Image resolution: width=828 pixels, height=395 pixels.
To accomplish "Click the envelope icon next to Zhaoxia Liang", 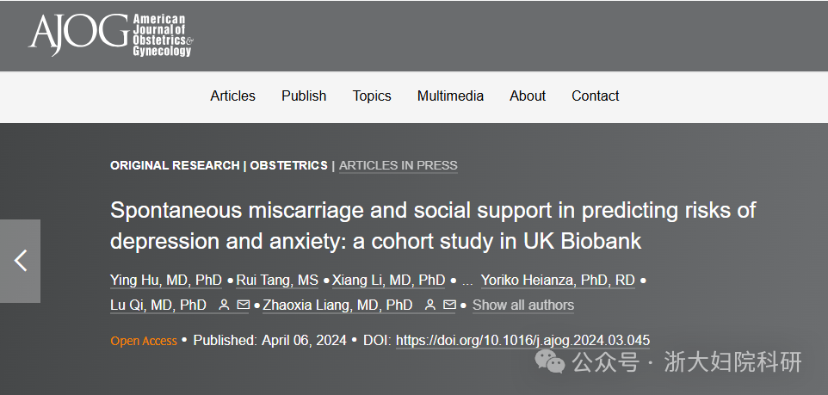I will point(449,305).
